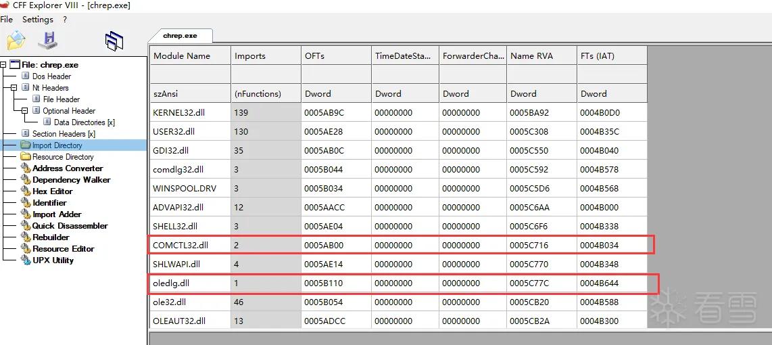Open the Address Converter tool
772x345 pixels.
[x=68, y=168]
